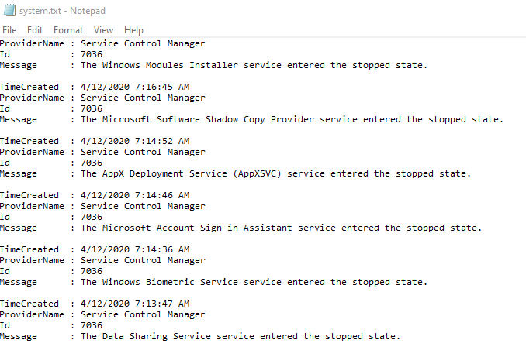The image size is (526, 350).
Task: Click the 7:13:47 AM TimeCreated line
Action: click(x=134, y=304)
